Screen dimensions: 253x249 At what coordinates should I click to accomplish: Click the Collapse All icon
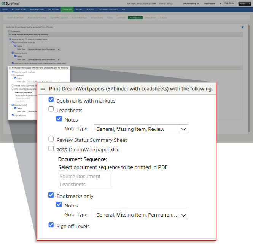pos(8,31)
